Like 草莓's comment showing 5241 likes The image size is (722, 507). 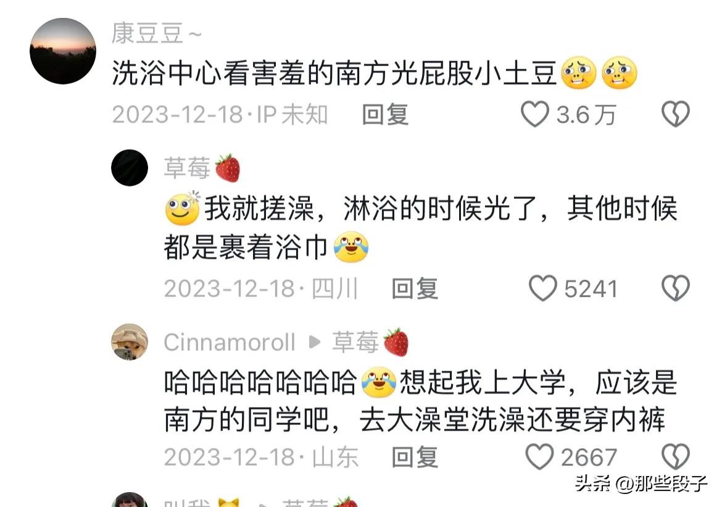click(x=543, y=288)
